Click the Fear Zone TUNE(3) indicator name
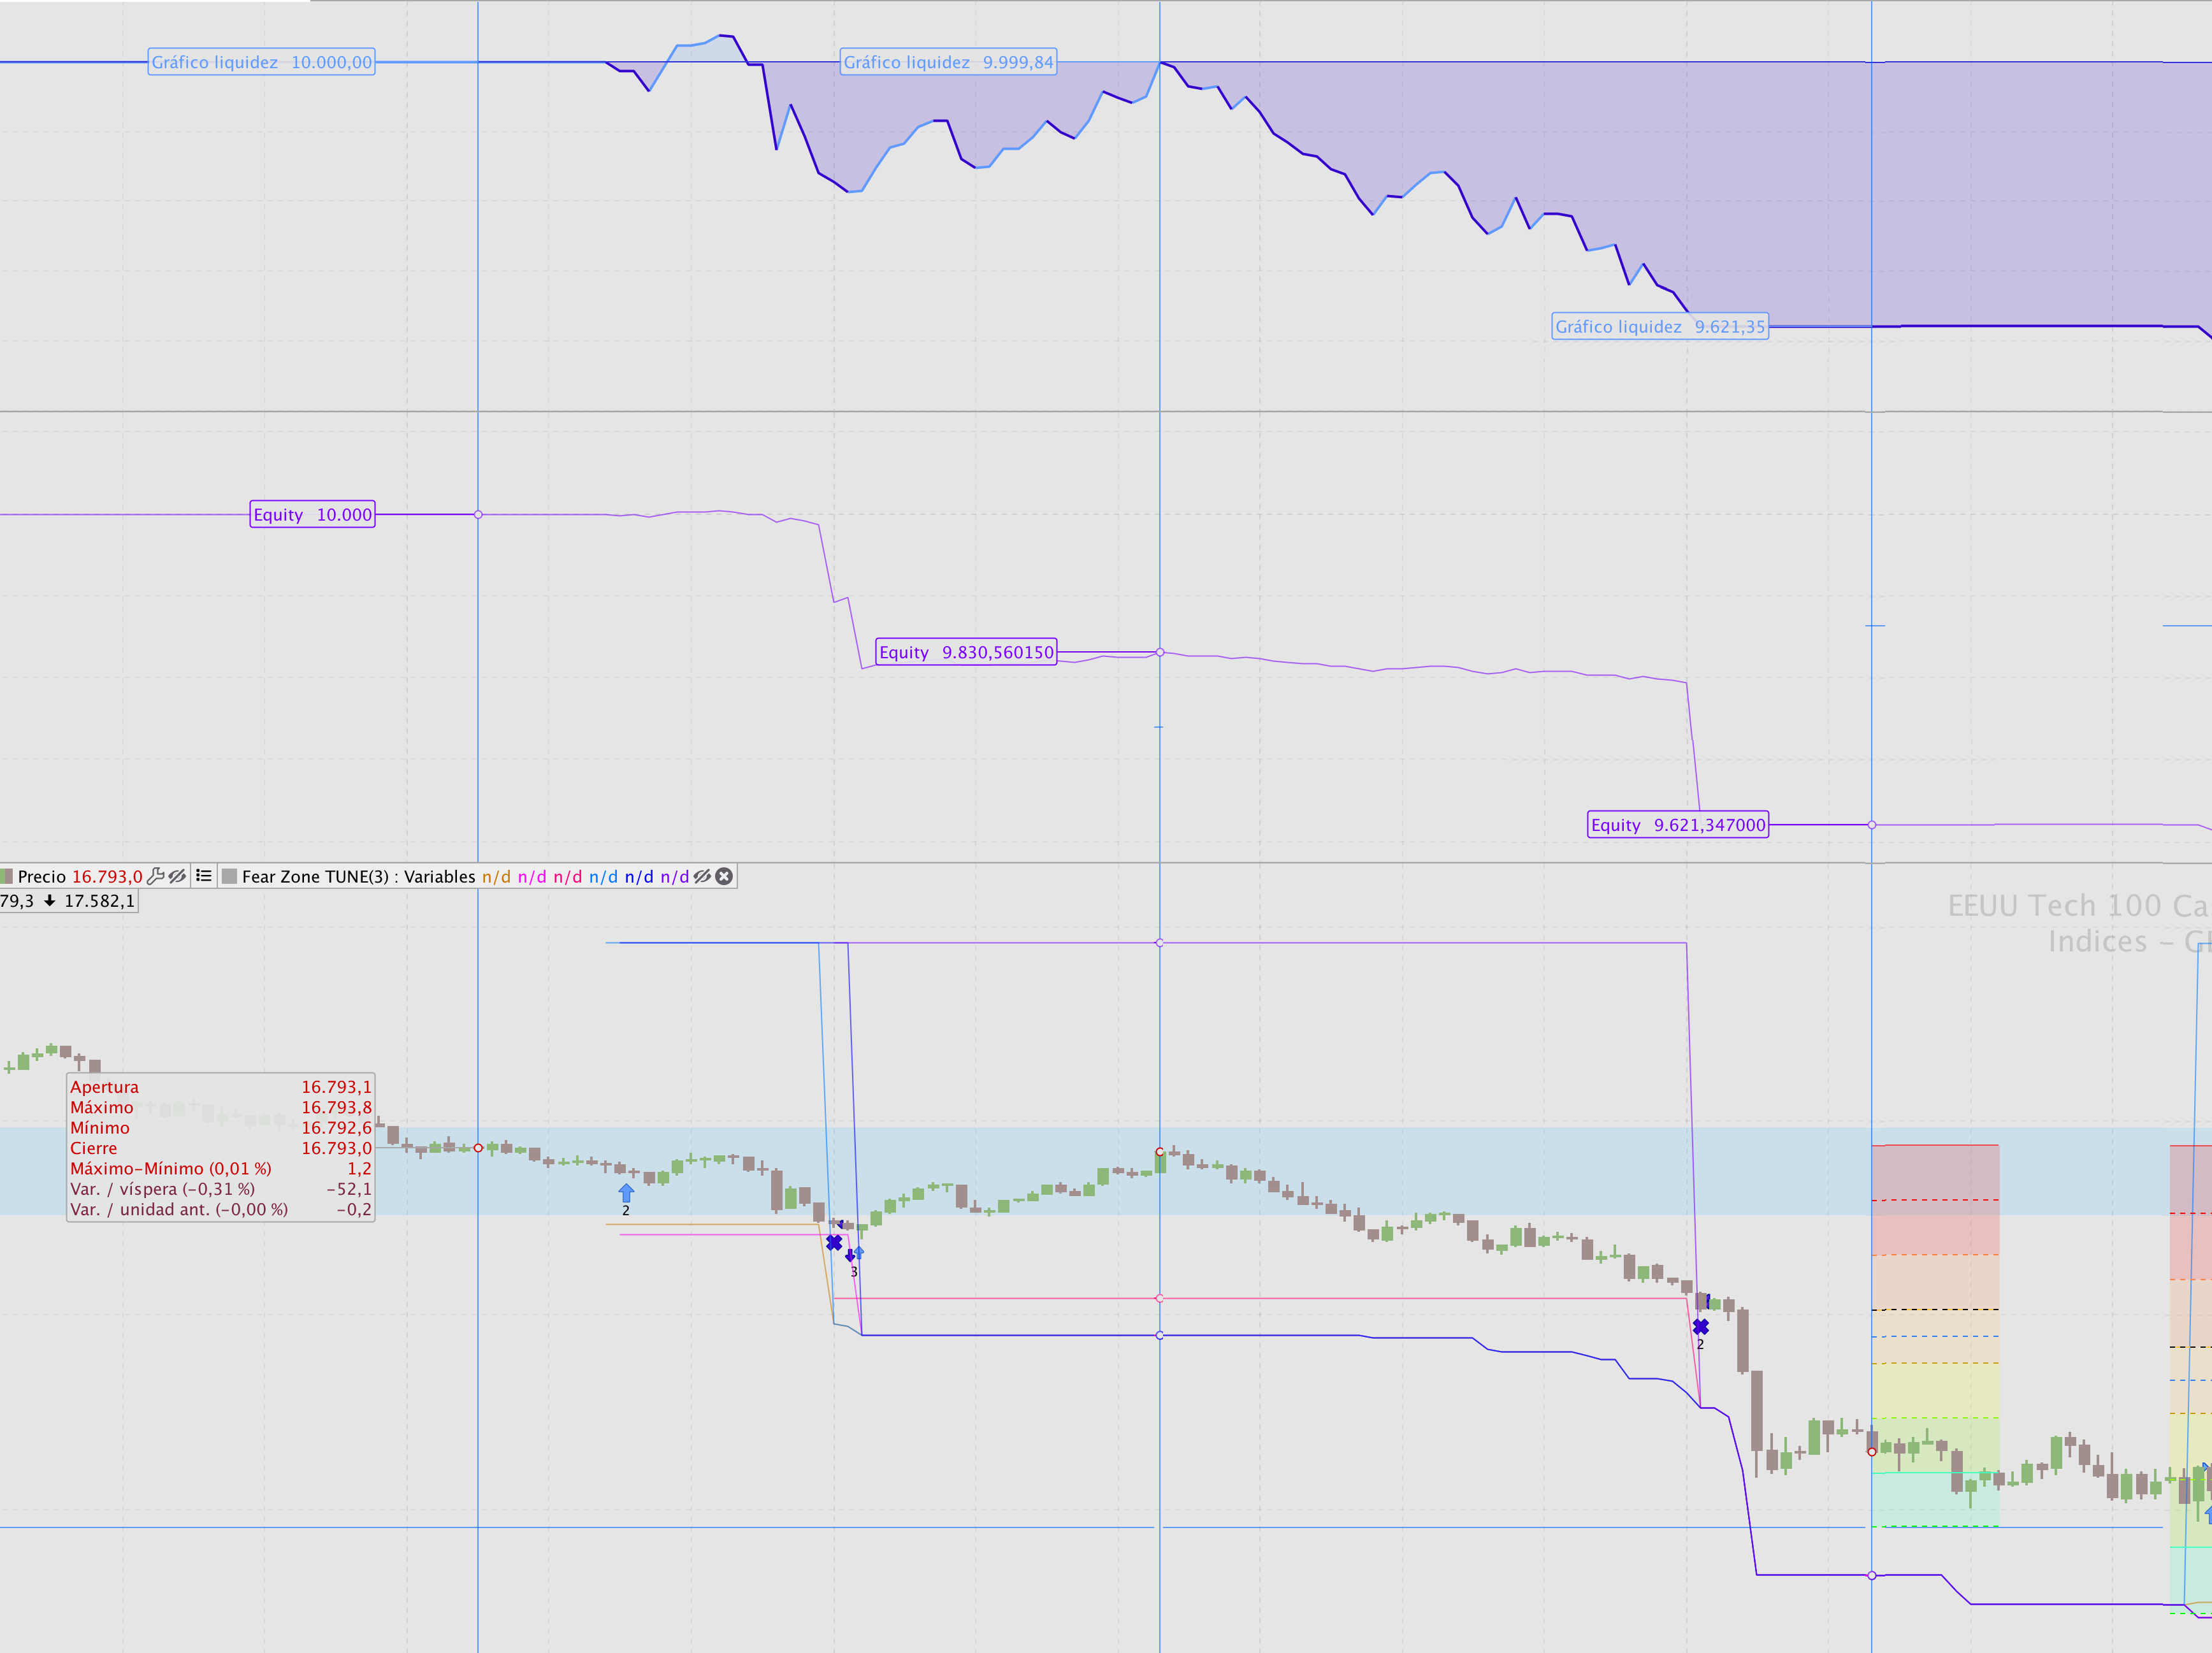Screen dimensions: 2212x1653 pyautogui.click(x=315, y=877)
